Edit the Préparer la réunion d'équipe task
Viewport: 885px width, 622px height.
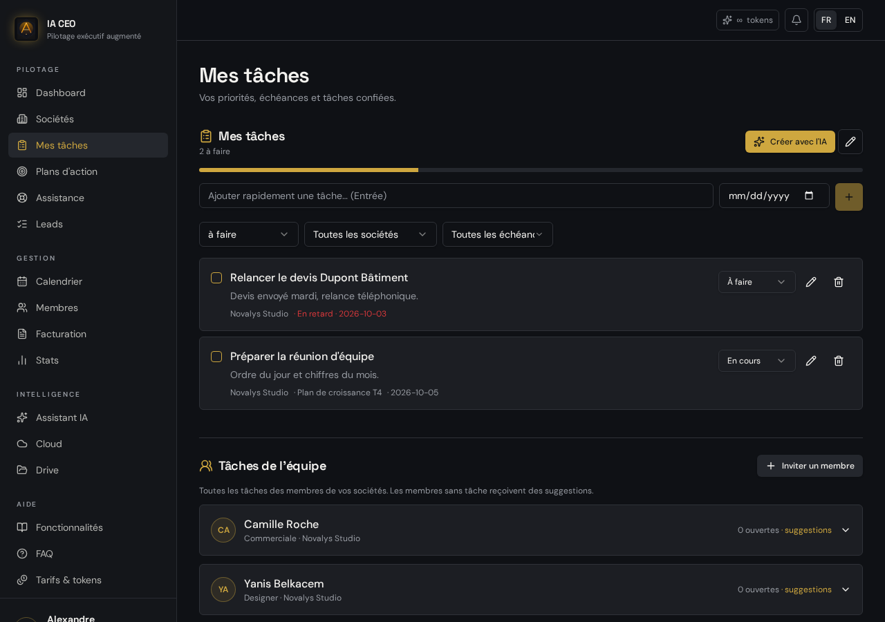[x=811, y=361]
